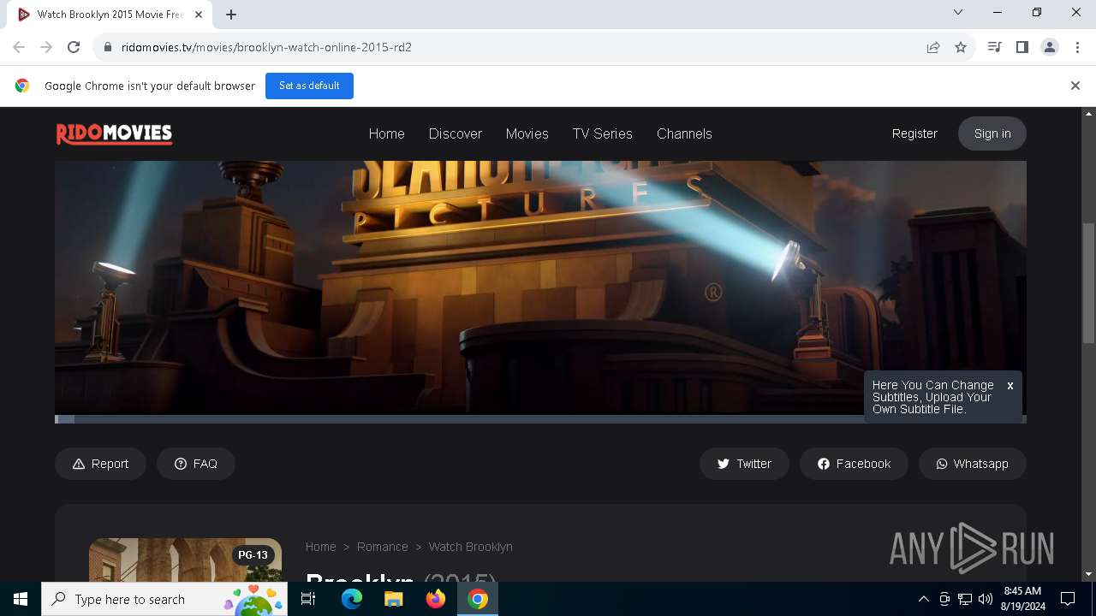This screenshot has height=616, width=1096.
Task: Open tab search dropdown
Action: (958, 12)
